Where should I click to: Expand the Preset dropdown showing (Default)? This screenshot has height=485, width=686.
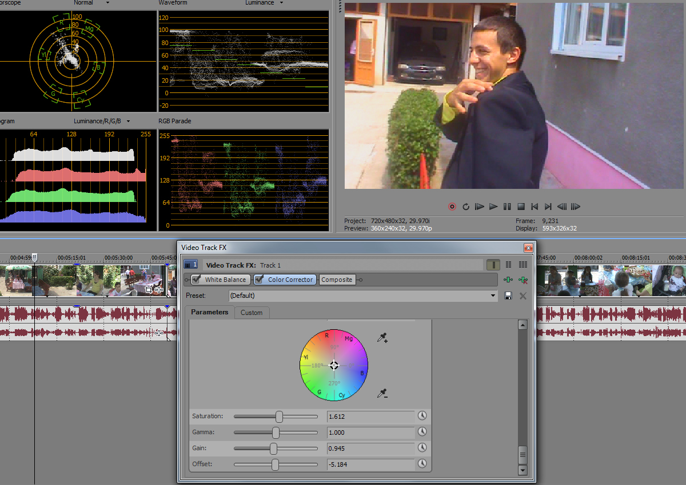click(x=494, y=296)
